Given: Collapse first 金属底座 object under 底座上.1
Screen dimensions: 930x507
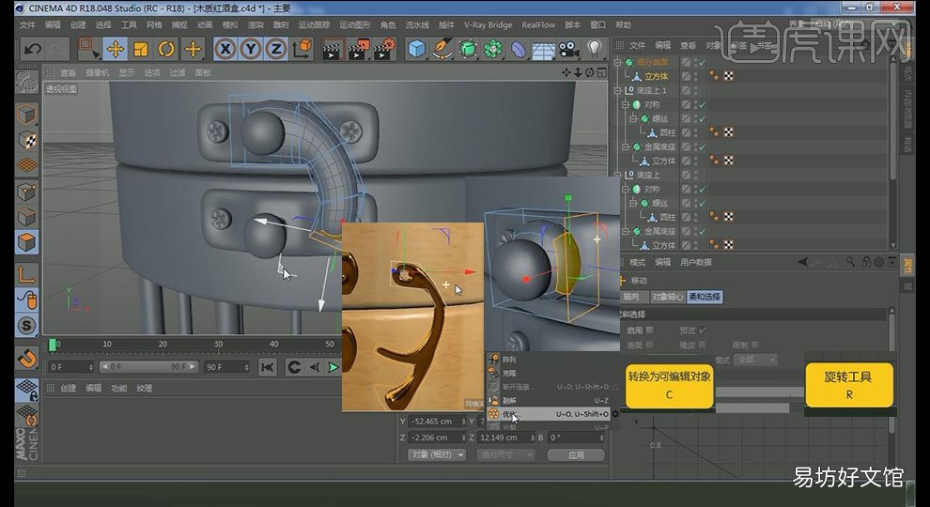Looking at the screenshot, I should [x=625, y=146].
